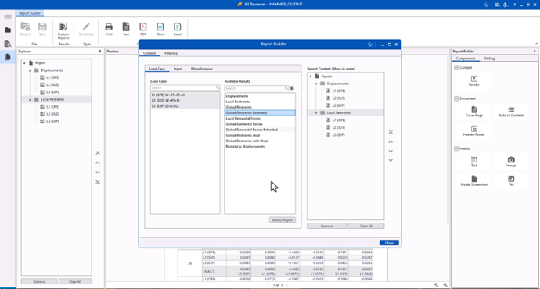Move item up in Explorer panel
This screenshot has height=289, width=540.
tap(98, 162)
